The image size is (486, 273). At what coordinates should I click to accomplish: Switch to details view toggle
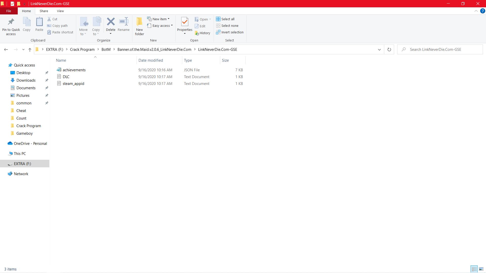tap(474, 269)
